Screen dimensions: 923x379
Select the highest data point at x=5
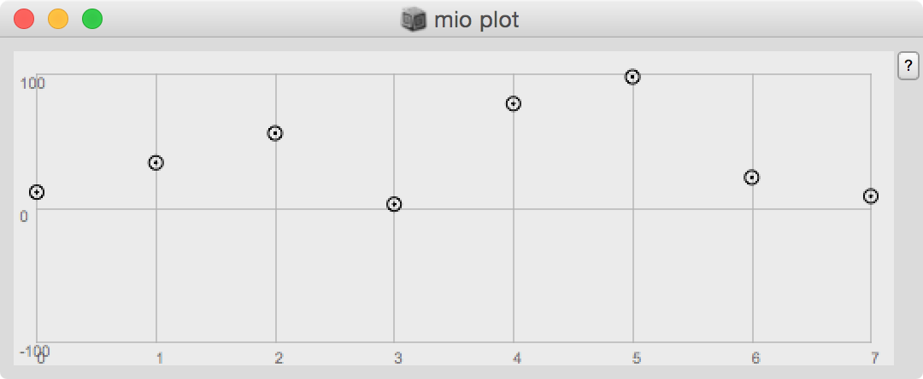(x=632, y=77)
